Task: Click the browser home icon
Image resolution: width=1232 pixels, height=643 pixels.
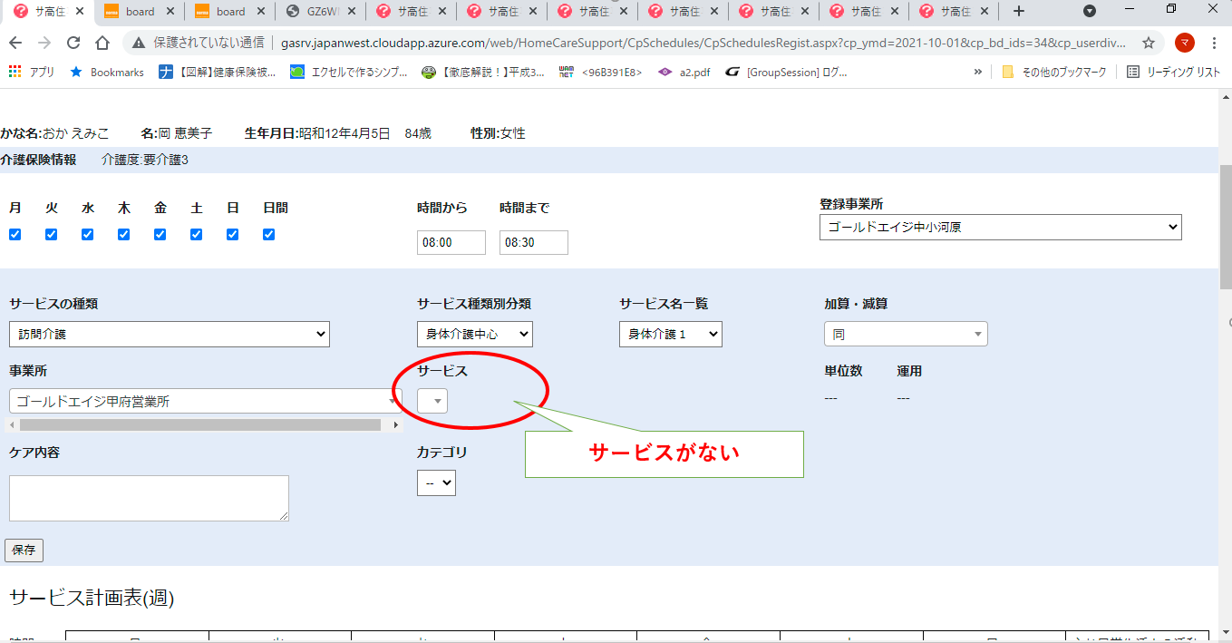Action: tap(102, 43)
